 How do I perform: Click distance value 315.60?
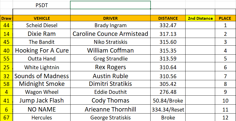tap(168, 42)
